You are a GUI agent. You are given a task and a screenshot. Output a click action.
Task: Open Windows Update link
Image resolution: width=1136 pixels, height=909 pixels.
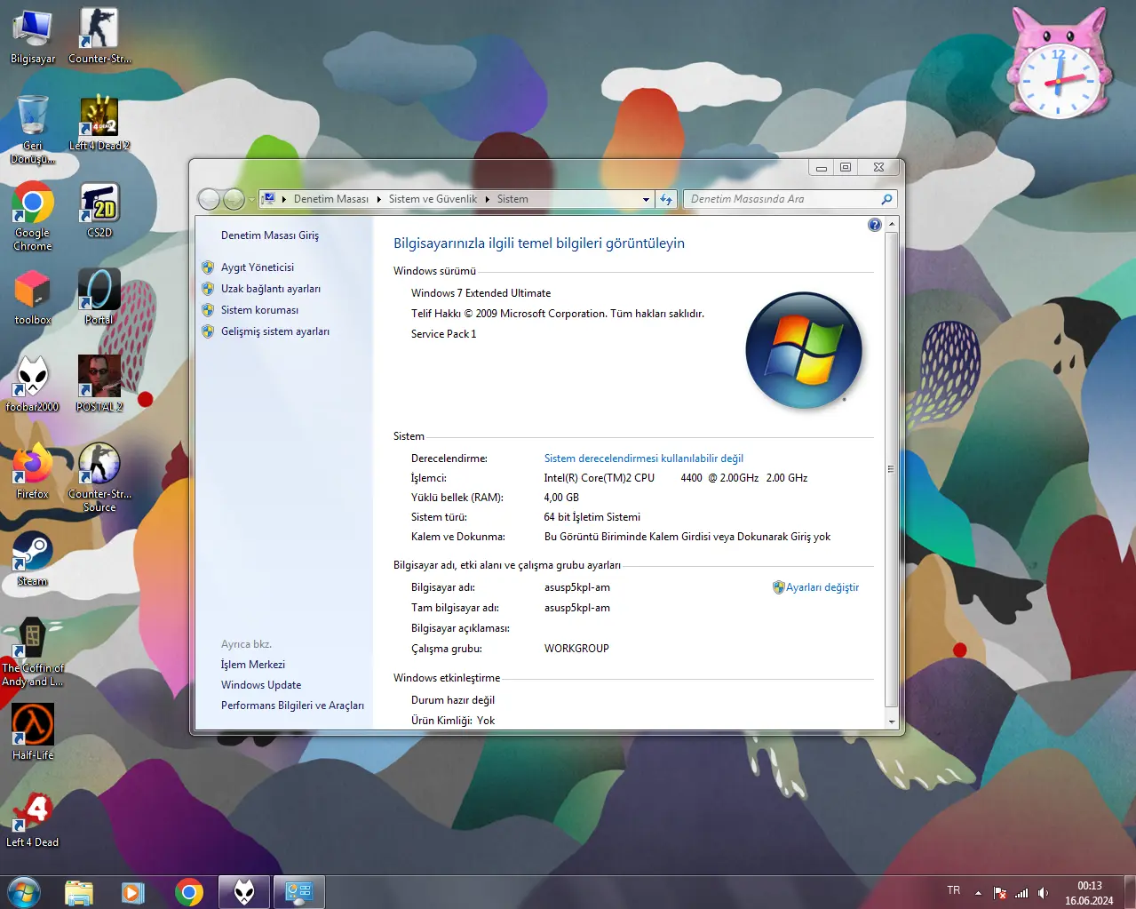click(261, 685)
